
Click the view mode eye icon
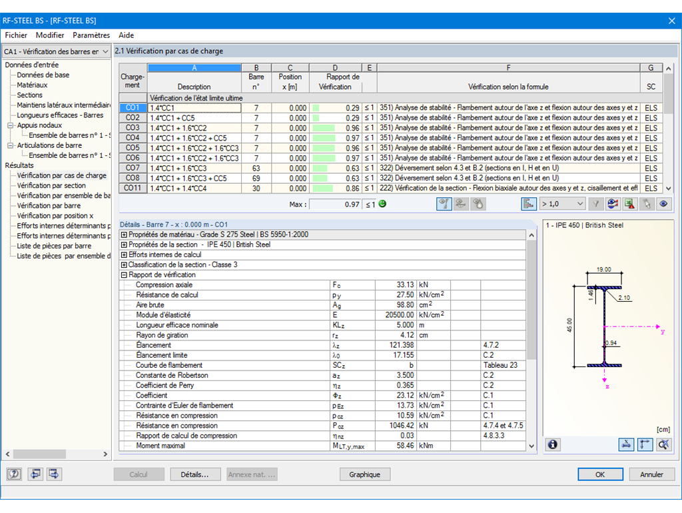pos(663,204)
